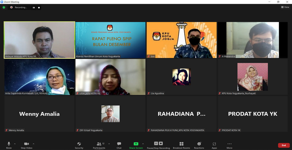Stop the recording from the top indicator
Viewport: 292px width, 150px height.
(x=39, y=8)
